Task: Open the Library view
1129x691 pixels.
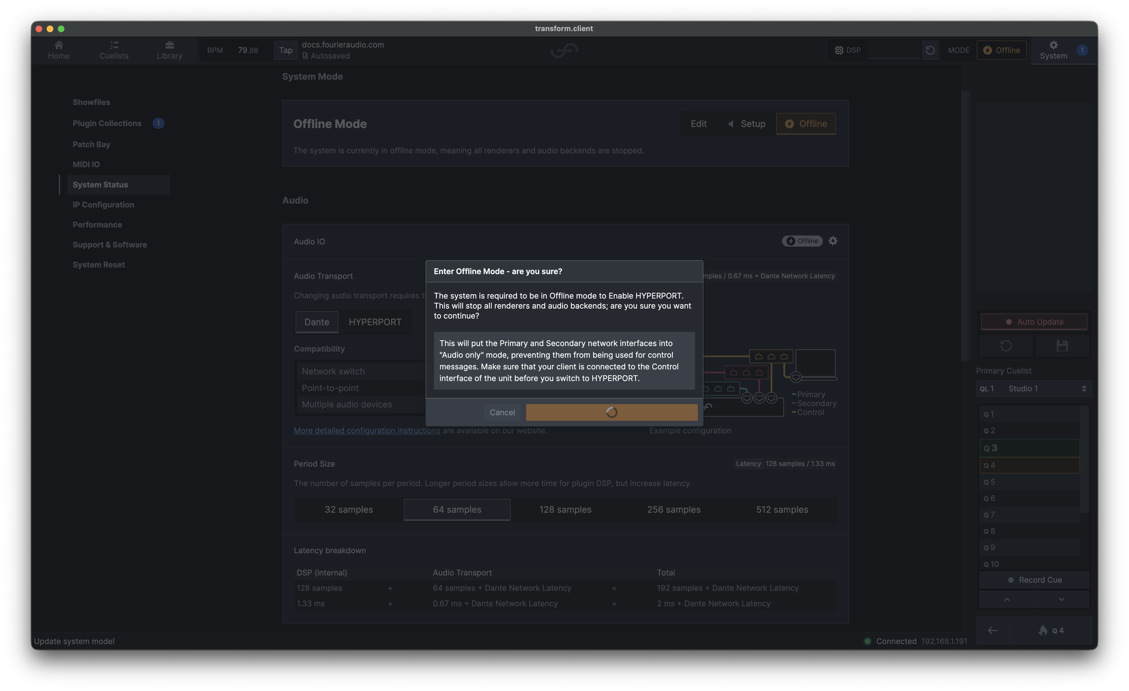Action: [x=169, y=50]
